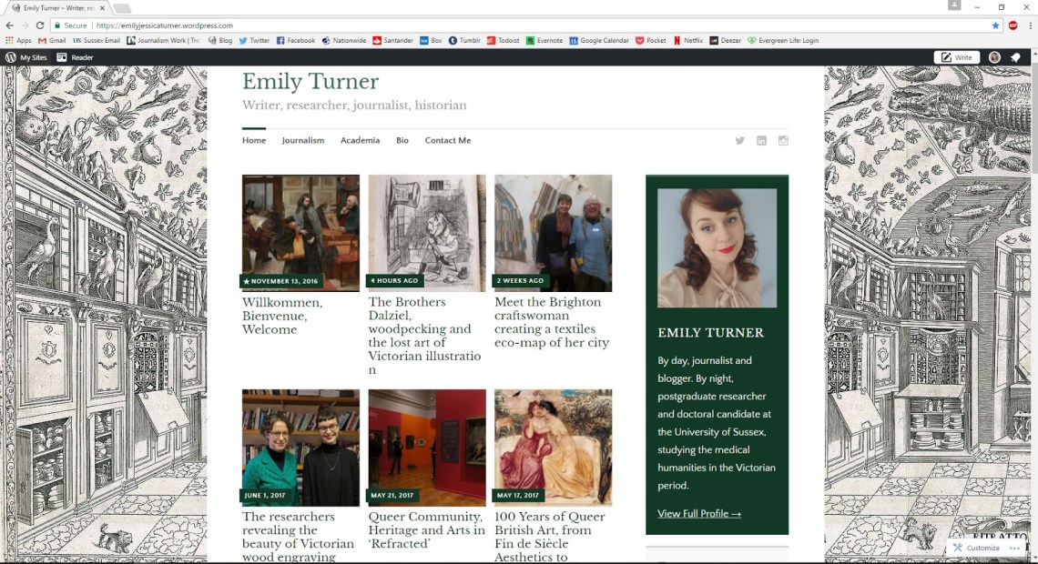Open the Brothers Dalziel post thumbnail
The image size is (1038, 564).
click(427, 232)
